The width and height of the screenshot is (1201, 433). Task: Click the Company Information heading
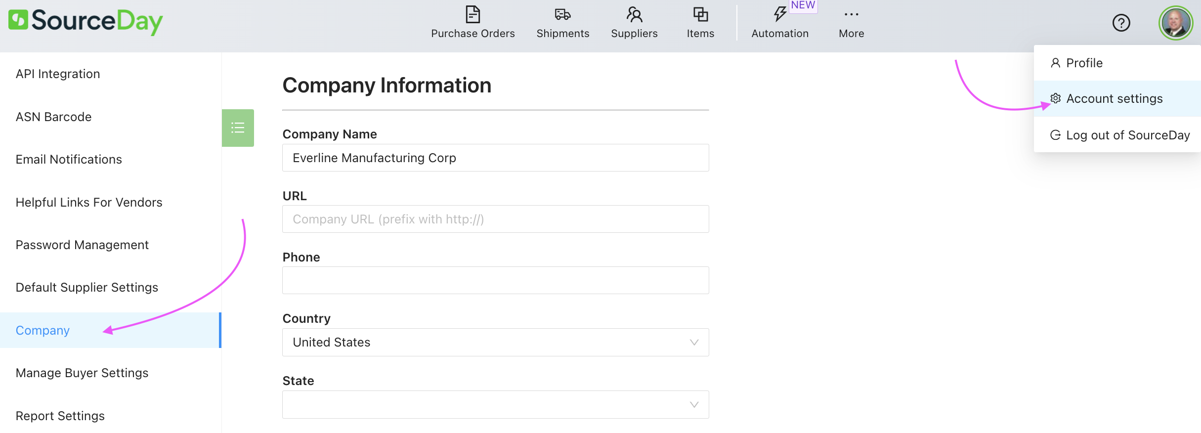click(x=387, y=85)
